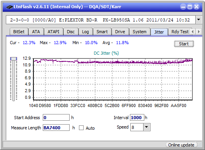Click the Cur value 12.3%
205x150 pixels.
pyautogui.click(x=29, y=43)
